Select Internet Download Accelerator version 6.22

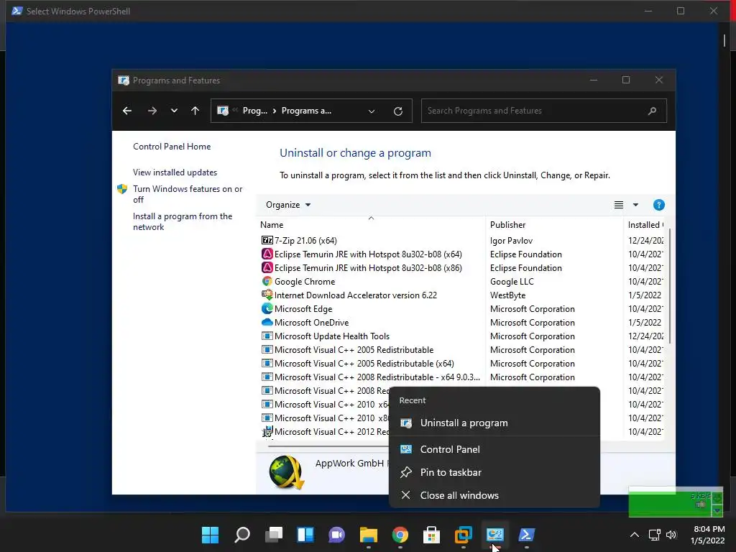point(355,295)
